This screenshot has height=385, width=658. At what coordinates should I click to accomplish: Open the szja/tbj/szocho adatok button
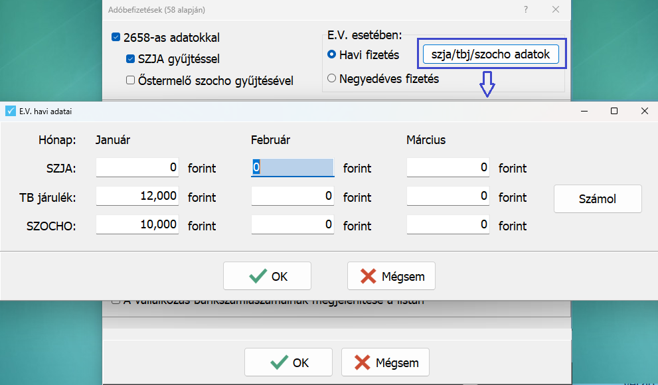pos(491,54)
